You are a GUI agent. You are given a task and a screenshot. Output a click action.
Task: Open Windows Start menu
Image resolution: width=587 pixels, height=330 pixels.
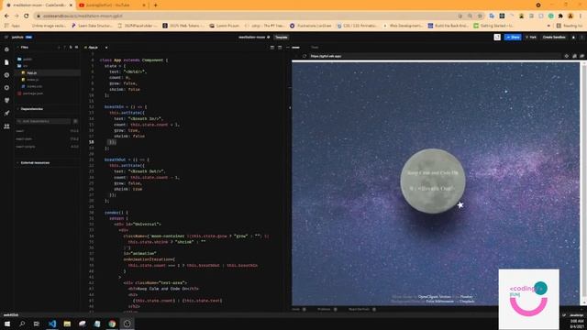[x=7, y=324]
